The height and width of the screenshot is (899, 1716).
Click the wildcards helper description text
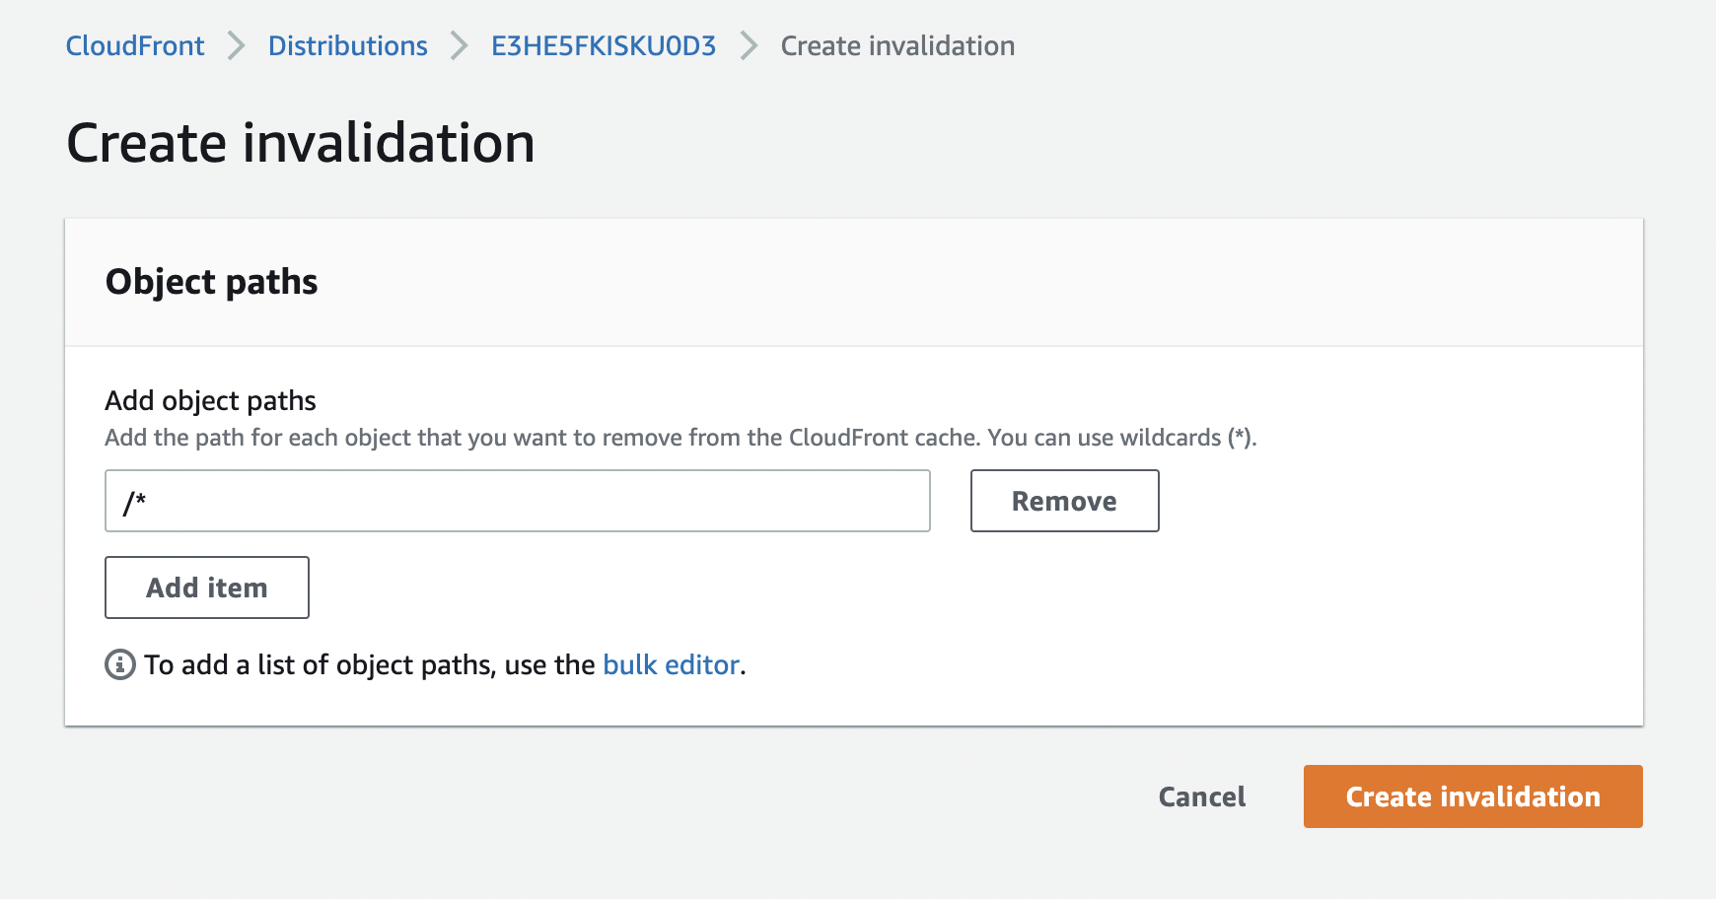click(x=680, y=438)
